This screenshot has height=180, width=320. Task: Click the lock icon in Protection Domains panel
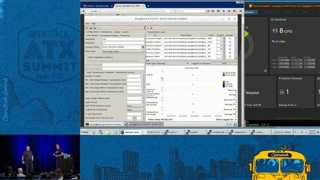pyautogui.click(x=282, y=92)
